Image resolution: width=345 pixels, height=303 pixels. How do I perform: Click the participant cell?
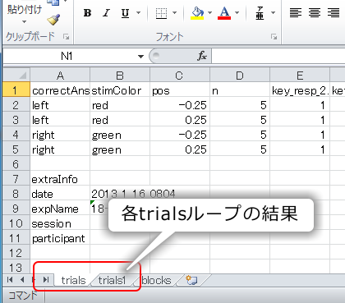coord(60,238)
